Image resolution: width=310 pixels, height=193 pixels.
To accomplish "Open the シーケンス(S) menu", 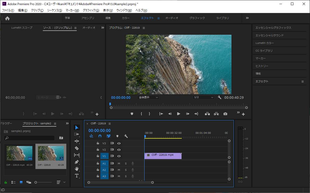I will 54,10.
